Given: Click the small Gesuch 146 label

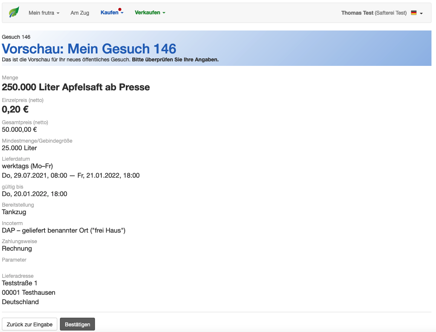Looking at the screenshot, I should 16,37.
